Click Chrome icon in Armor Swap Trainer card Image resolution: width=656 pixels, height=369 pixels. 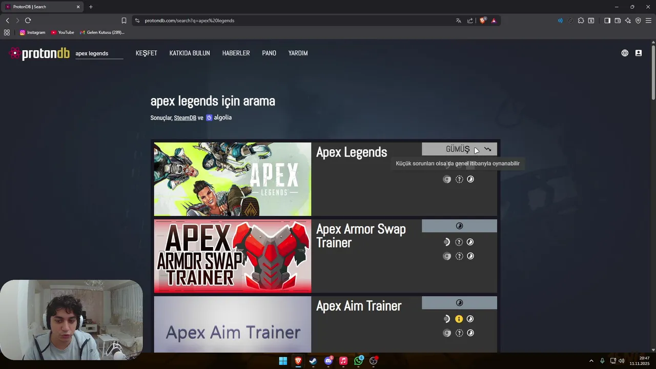[x=447, y=256]
